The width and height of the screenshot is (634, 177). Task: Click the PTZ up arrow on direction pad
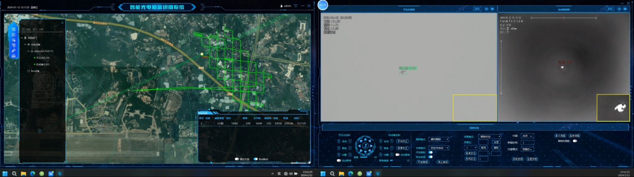365,139
